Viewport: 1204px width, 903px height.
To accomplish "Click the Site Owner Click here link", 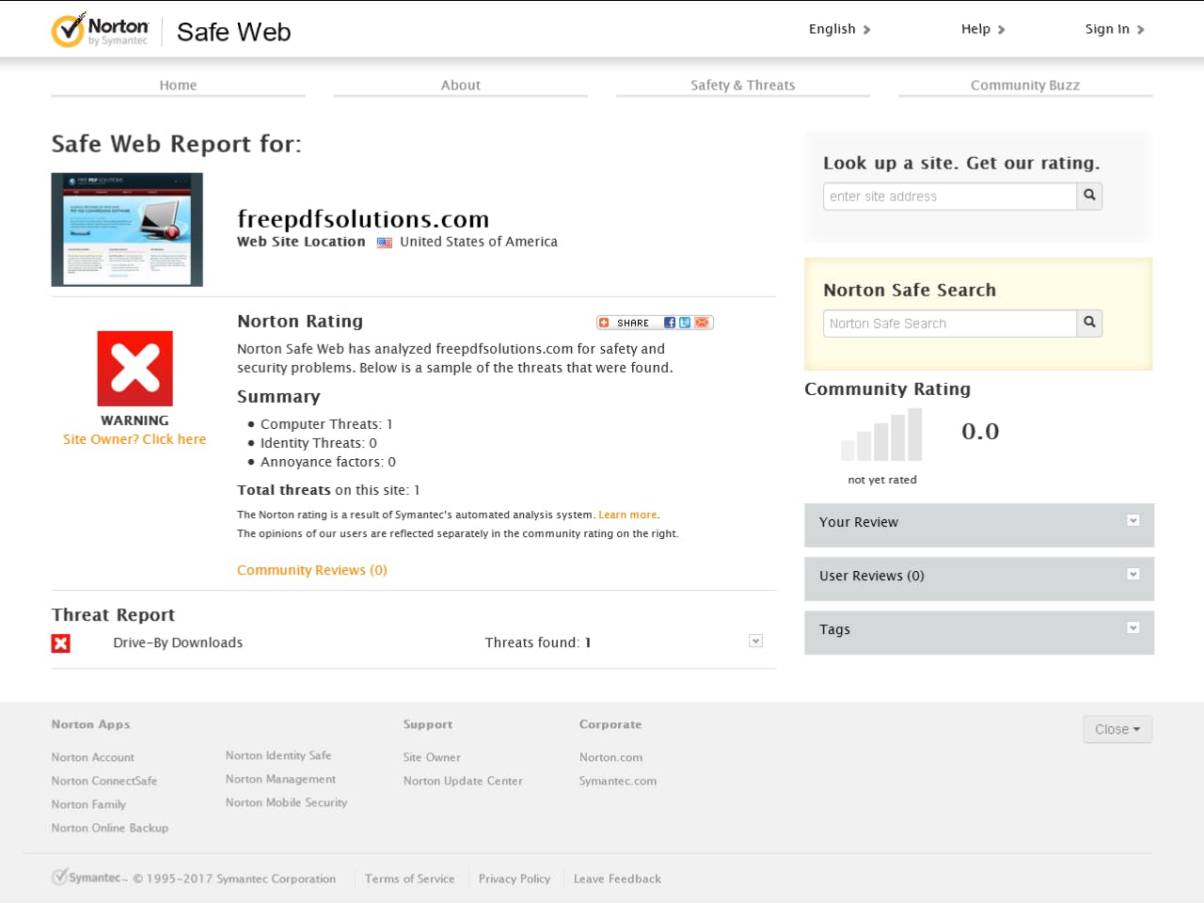I will click(135, 439).
